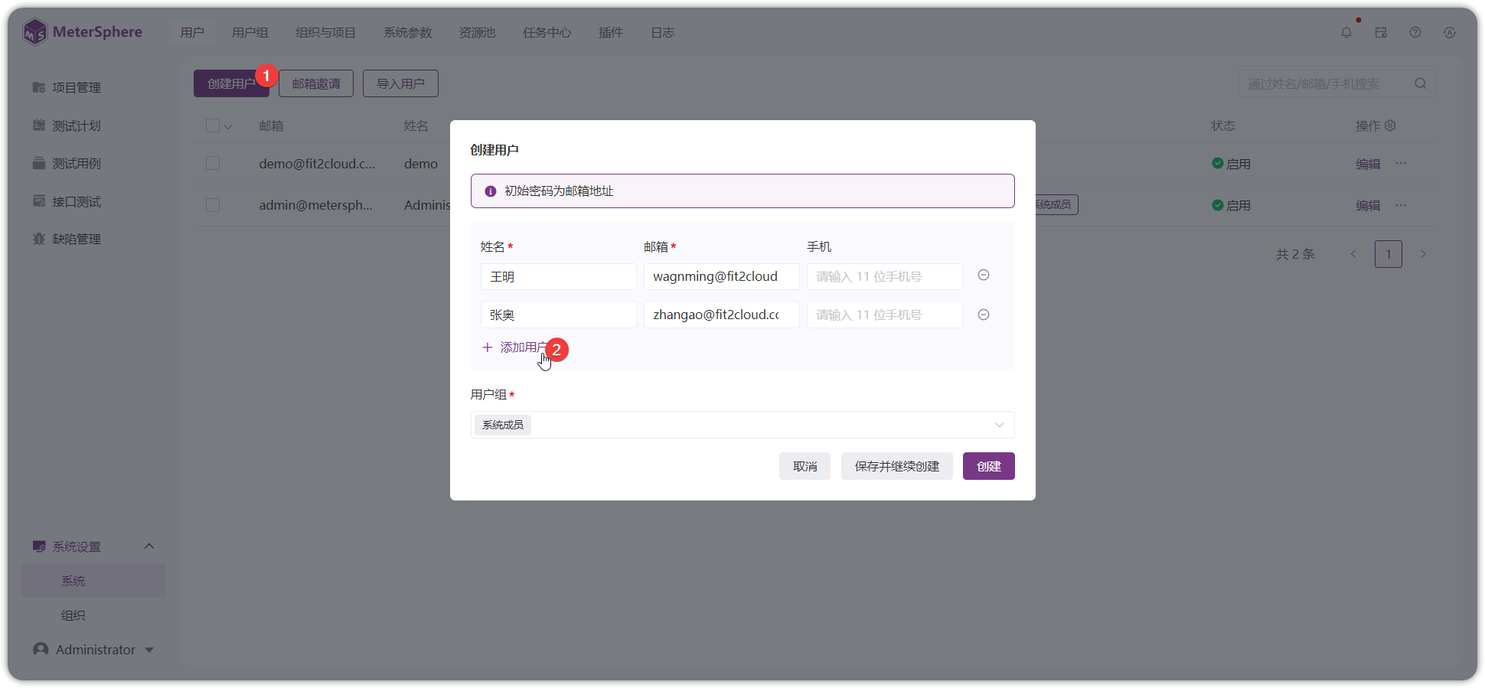Click the zhangao@fit2cloud email field
This screenshot has width=1485, height=688.
722,315
